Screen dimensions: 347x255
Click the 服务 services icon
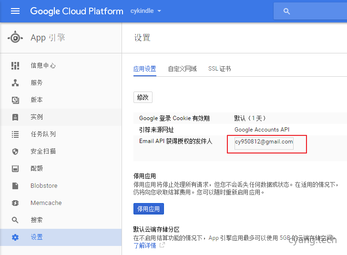(x=15, y=82)
